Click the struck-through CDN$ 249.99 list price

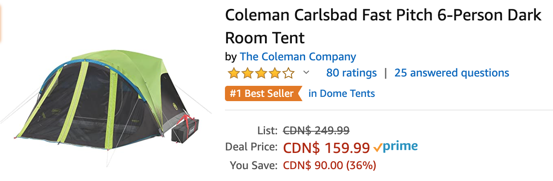click(317, 130)
